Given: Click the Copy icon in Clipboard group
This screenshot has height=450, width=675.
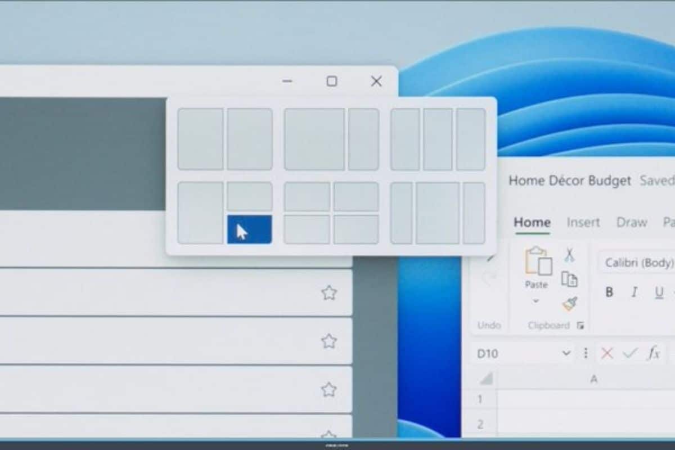Looking at the screenshot, I should pyautogui.click(x=569, y=279).
